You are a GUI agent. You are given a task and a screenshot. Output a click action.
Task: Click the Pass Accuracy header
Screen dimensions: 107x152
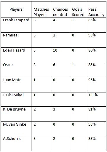pos(96,9)
